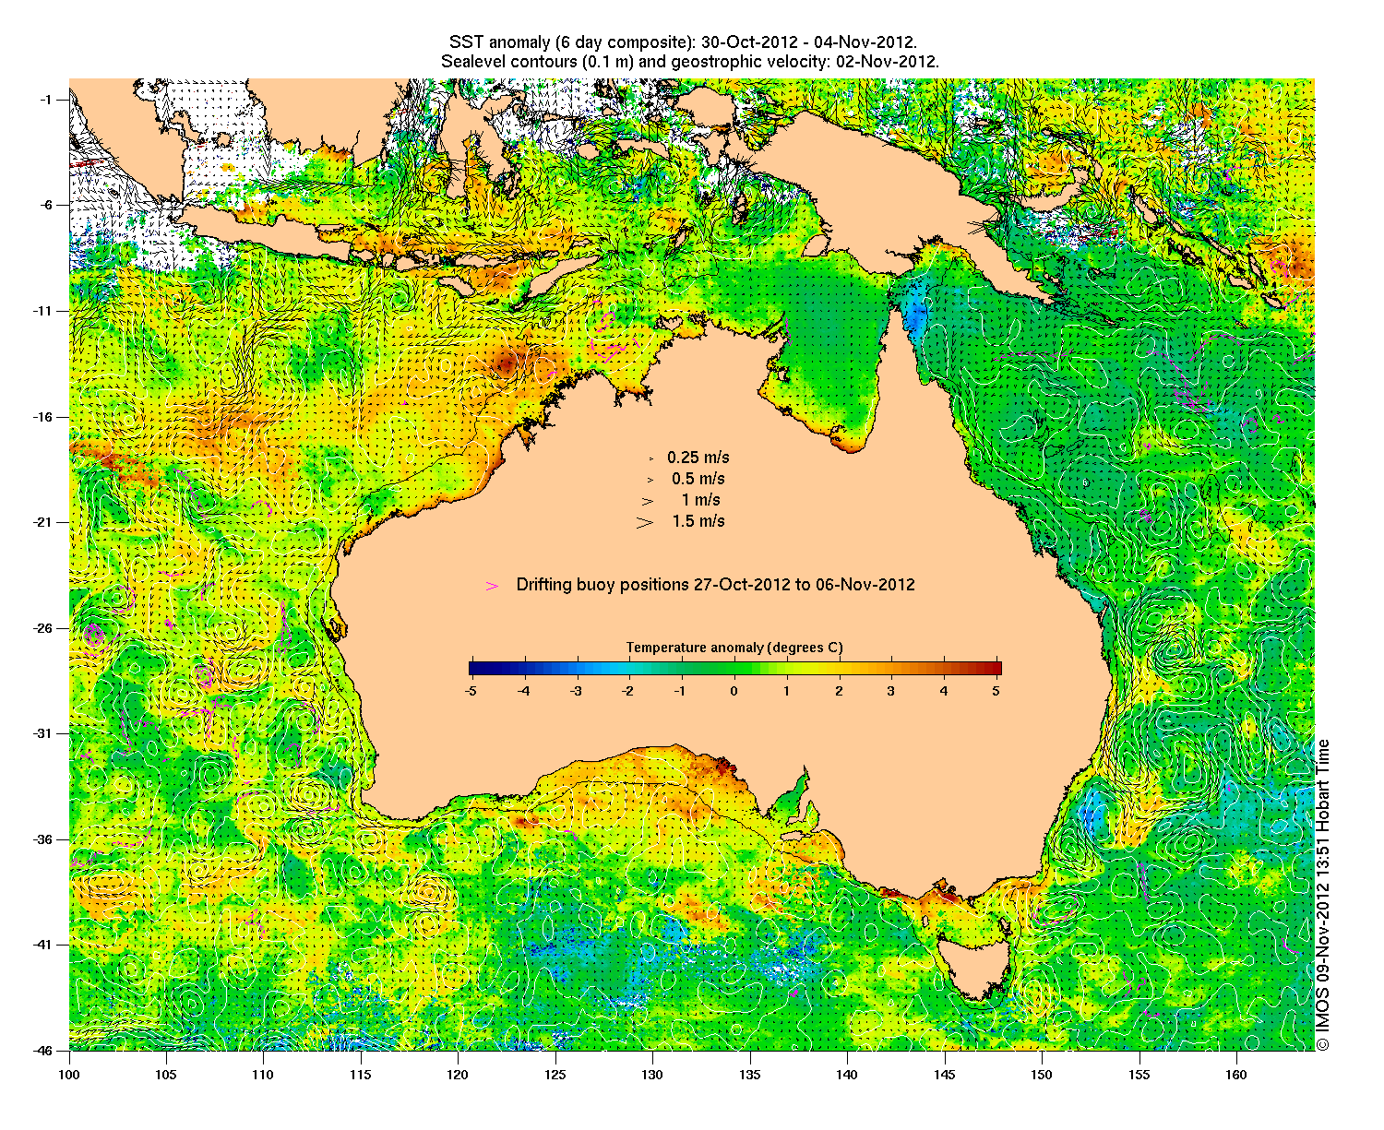
Task: Select the colorbar tick label "3"
Action: point(891,690)
